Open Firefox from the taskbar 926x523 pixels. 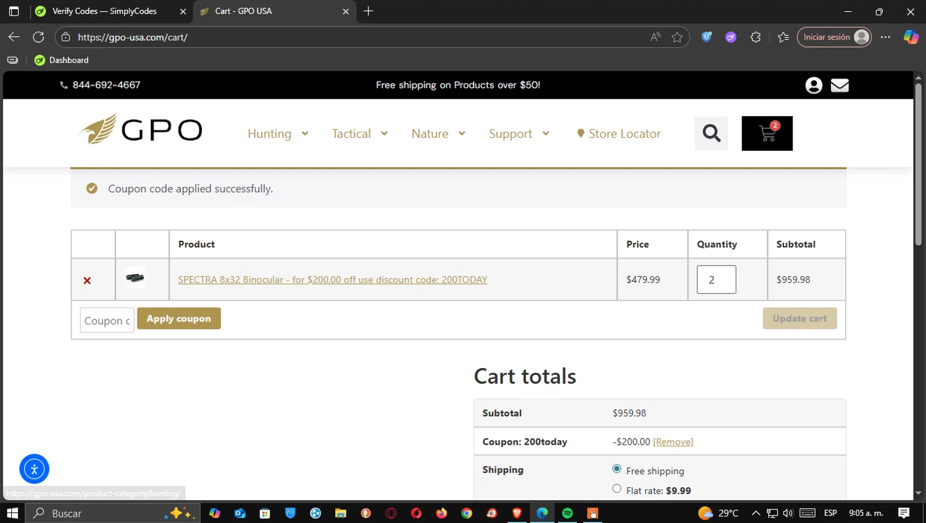click(x=441, y=513)
